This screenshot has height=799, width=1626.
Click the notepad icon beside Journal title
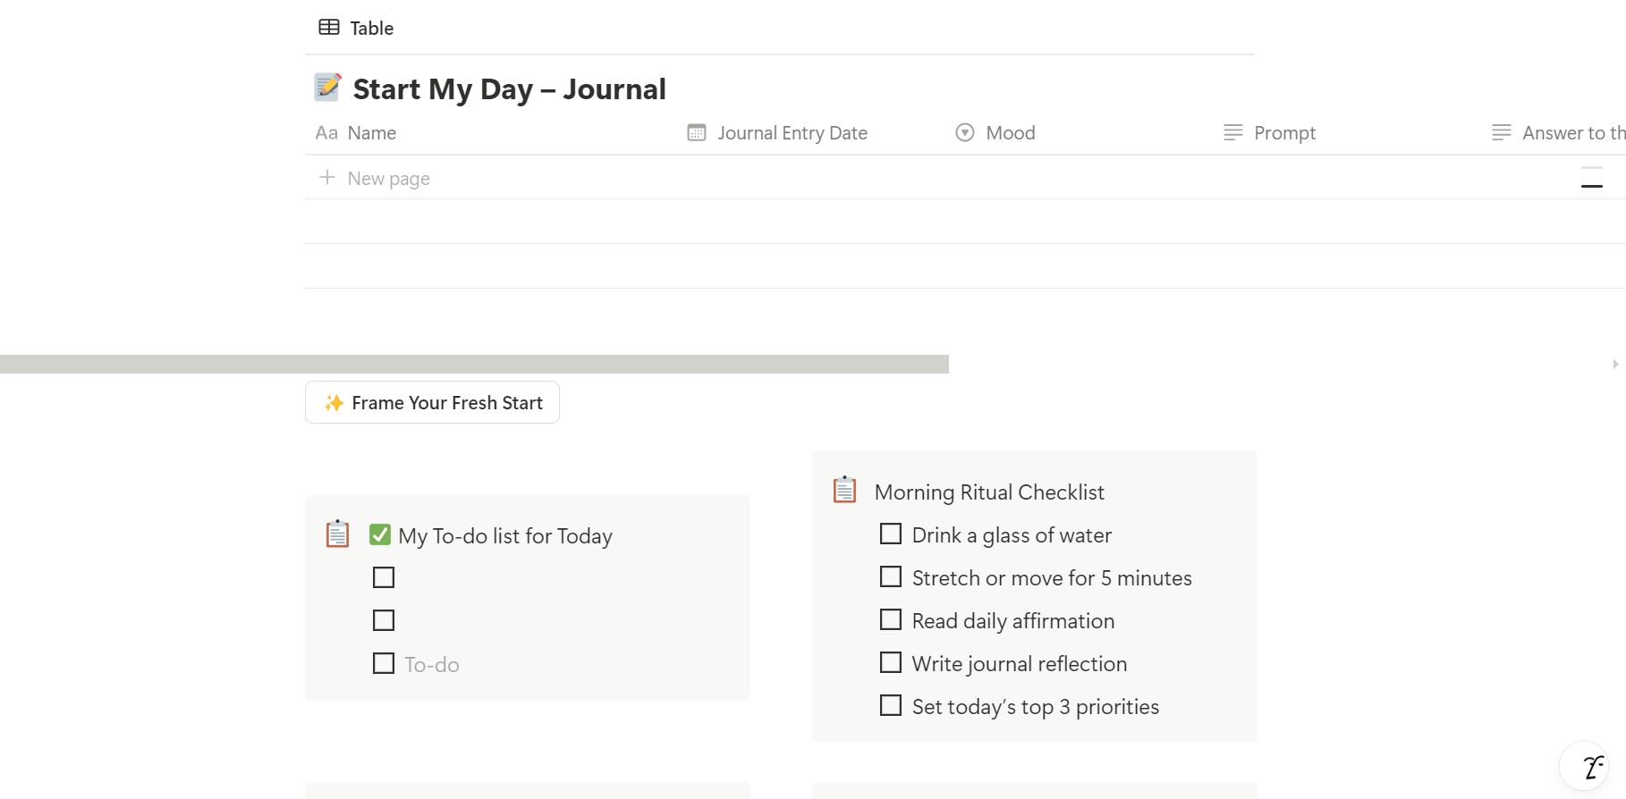(x=327, y=88)
